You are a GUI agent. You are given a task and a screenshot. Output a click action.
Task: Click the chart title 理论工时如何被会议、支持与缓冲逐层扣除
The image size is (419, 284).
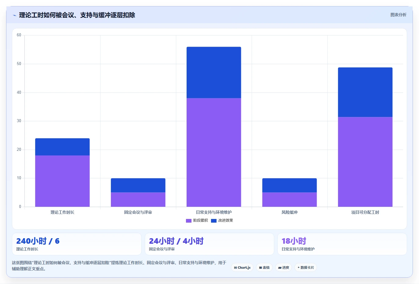pos(77,15)
